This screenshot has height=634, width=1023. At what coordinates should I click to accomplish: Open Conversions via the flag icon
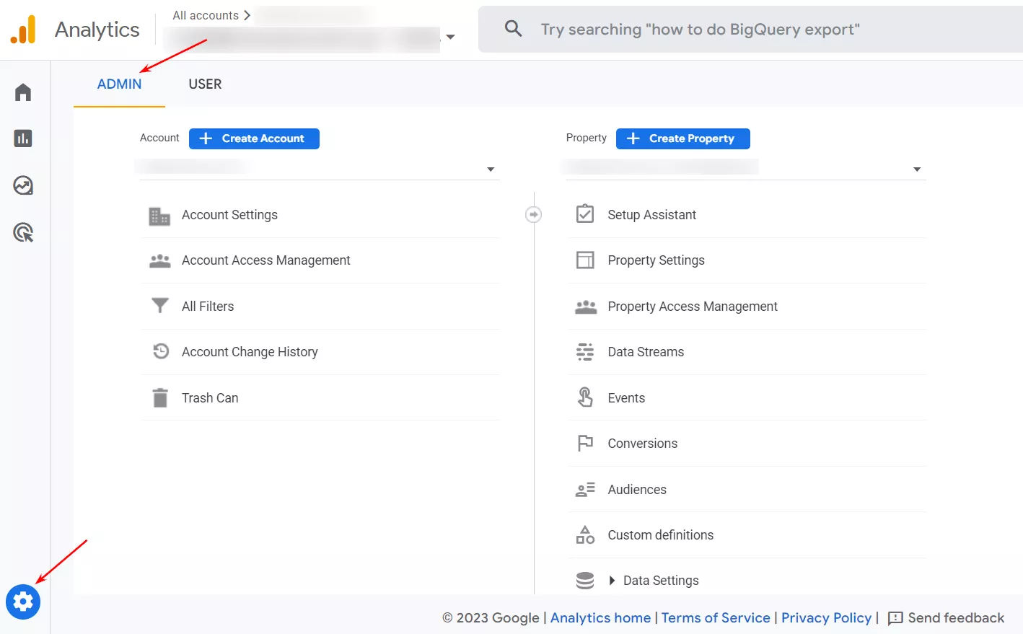click(585, 443)
